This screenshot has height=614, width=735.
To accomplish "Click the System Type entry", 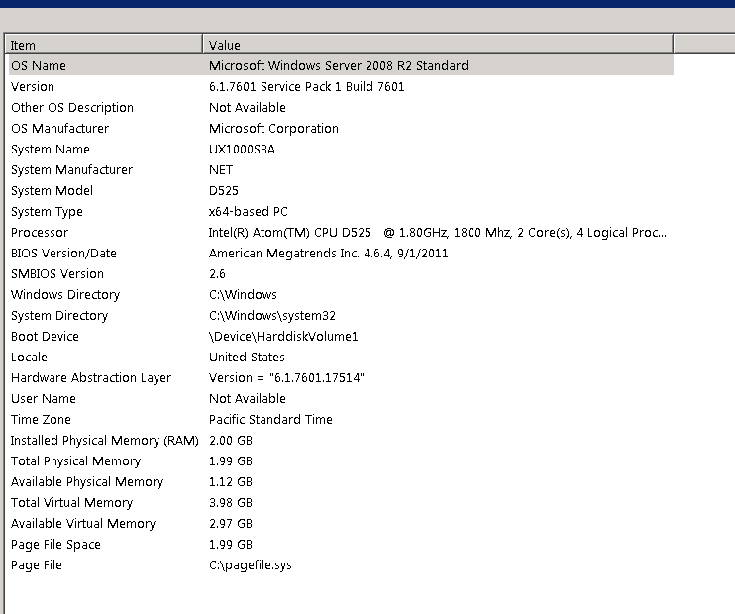I will (47, 212).
